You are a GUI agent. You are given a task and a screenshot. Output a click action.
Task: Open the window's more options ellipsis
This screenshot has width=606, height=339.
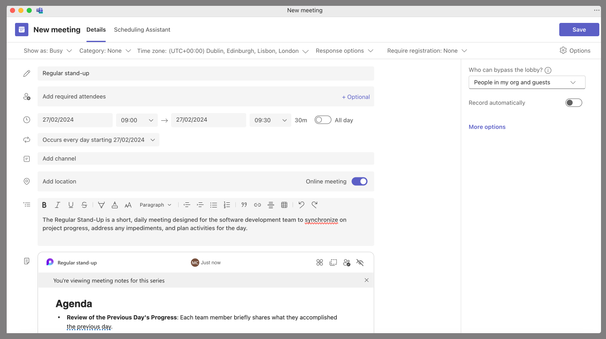[x=596, y=10]
